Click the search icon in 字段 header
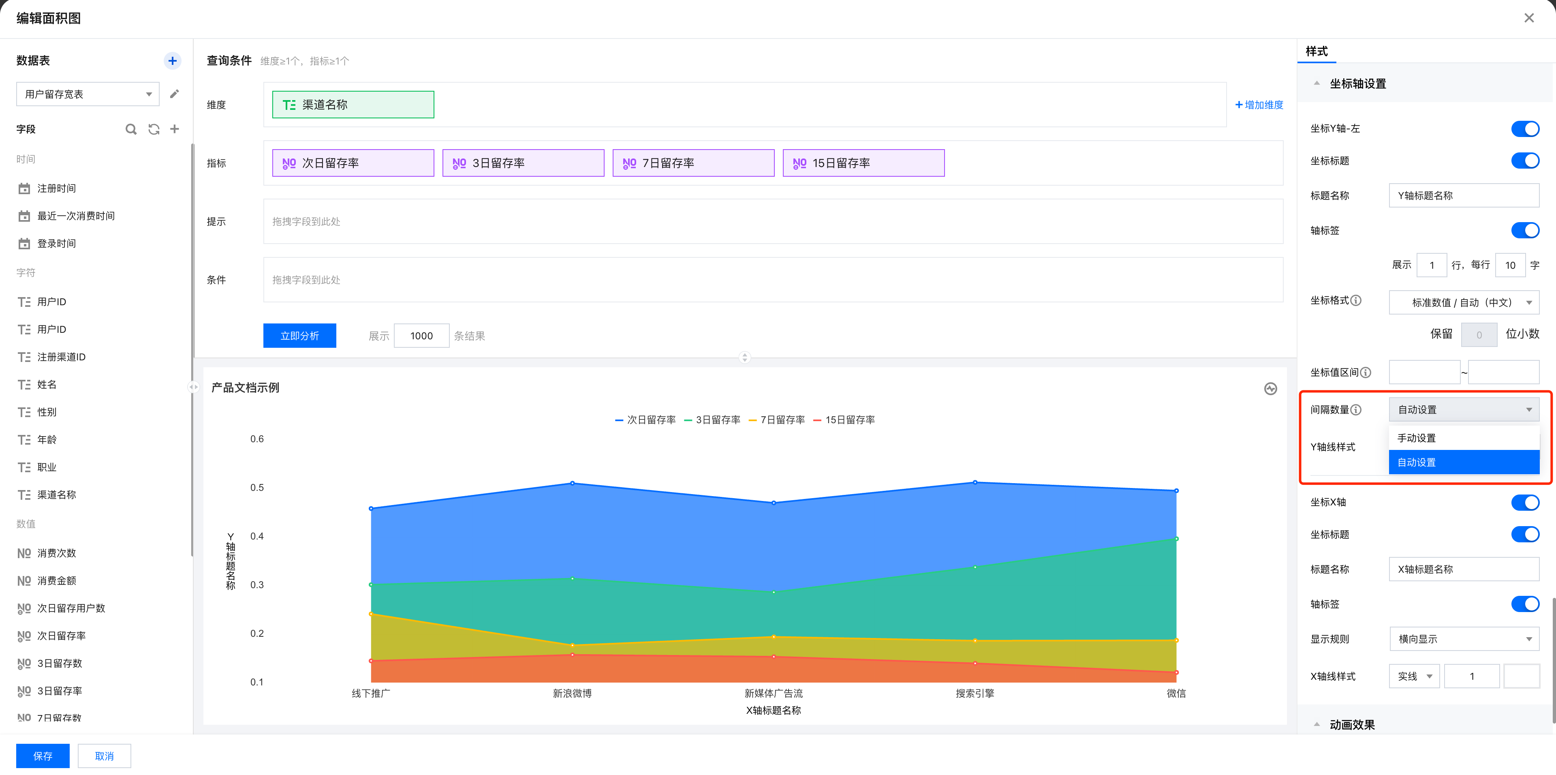 [x=130, y=128]
